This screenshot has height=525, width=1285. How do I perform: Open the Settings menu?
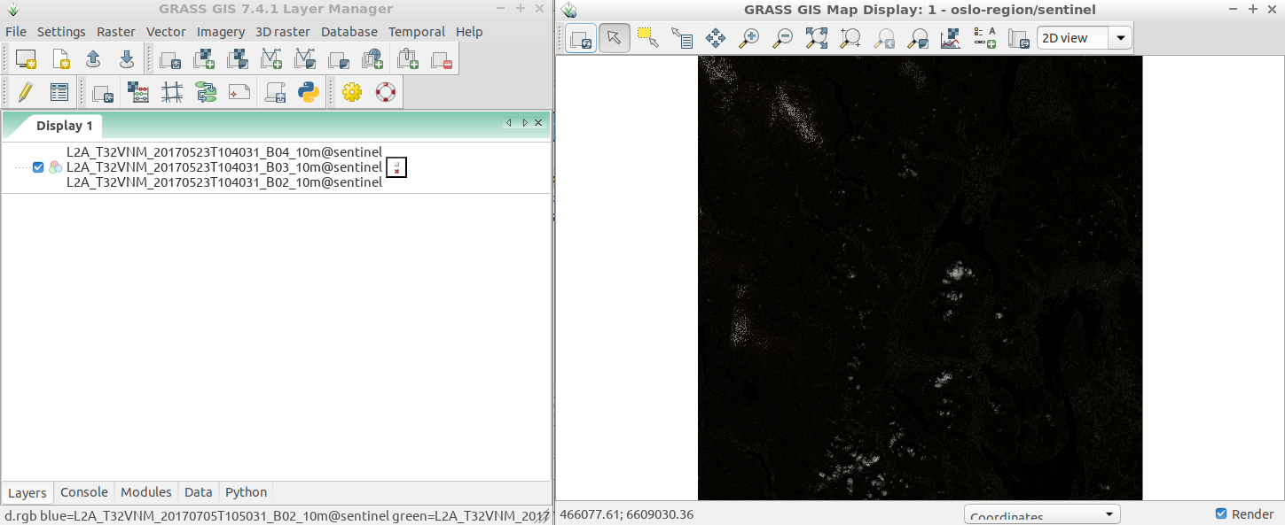[61, 32]
